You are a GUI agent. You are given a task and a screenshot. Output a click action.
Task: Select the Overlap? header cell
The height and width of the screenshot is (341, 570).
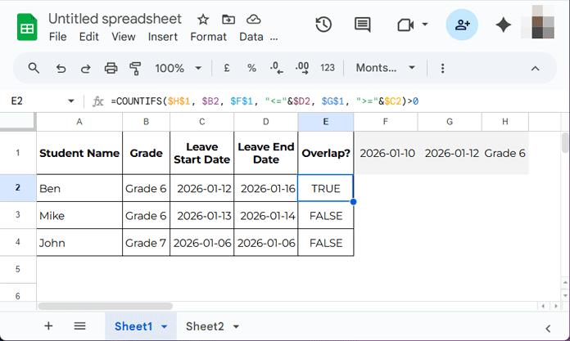click(x=326, y=153)
